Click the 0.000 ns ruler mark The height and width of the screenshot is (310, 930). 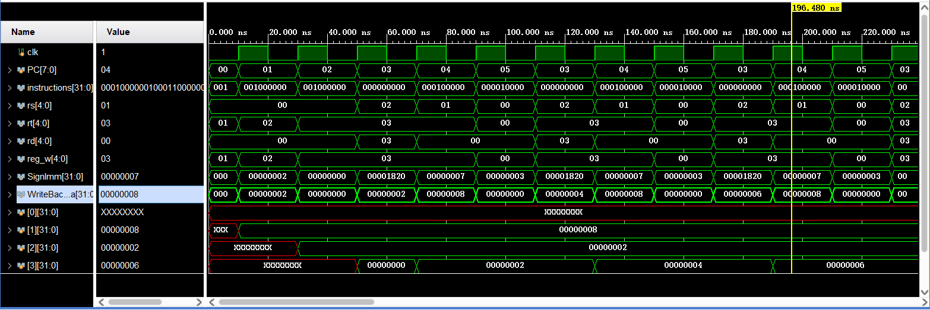[x=229, y=33]
